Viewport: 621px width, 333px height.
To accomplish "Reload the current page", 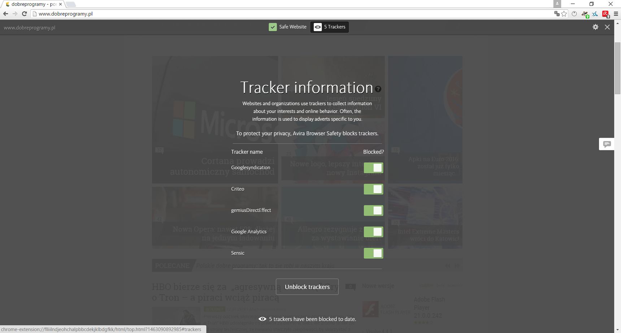I will click(25, 14).
